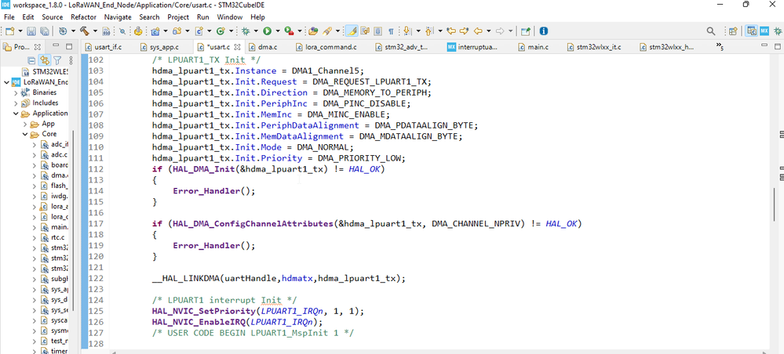The width and height of the screenshot is (784, 354).
Task: Click line number 117 in the gutter
Action: tap(96, 224)
